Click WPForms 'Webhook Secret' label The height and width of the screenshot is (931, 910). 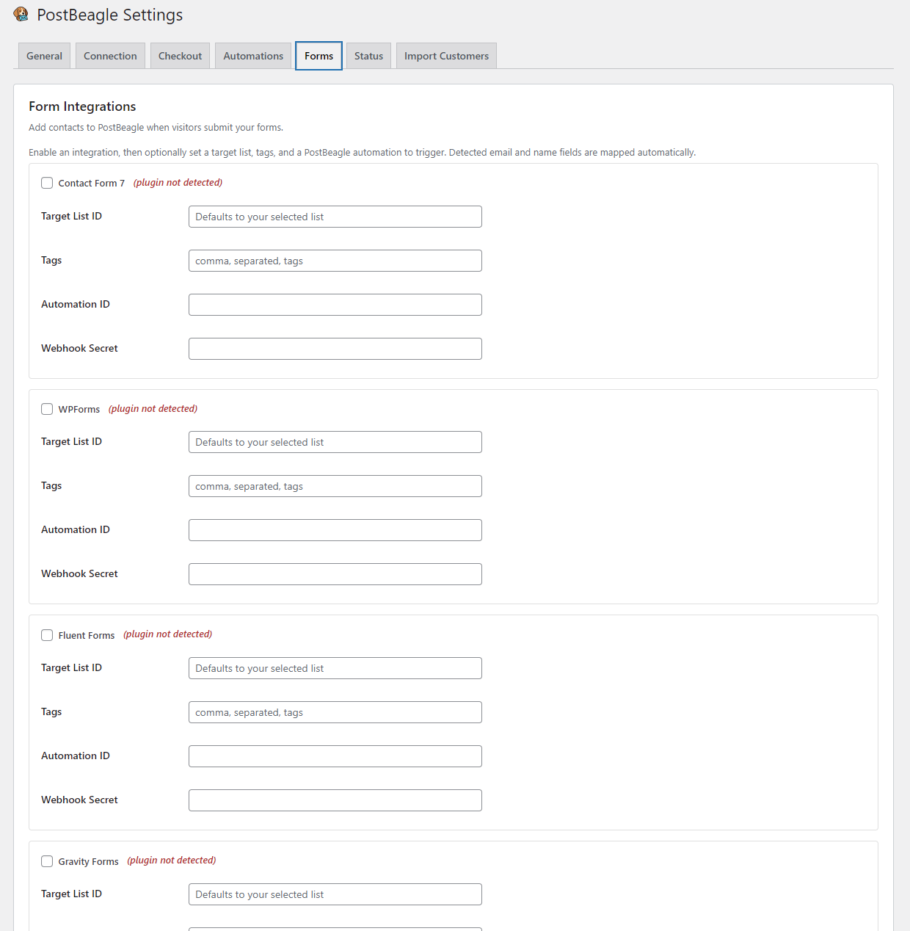click(x=79, y=574)
